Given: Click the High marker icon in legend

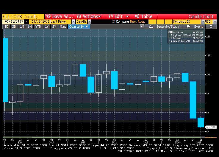Looking at the screenshot, I should (171, 35).
